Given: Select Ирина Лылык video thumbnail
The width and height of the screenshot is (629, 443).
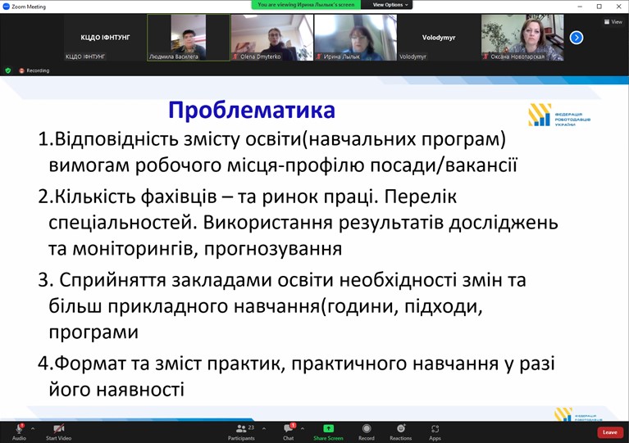Looking at the screenshot, I should tap(356, 38).
